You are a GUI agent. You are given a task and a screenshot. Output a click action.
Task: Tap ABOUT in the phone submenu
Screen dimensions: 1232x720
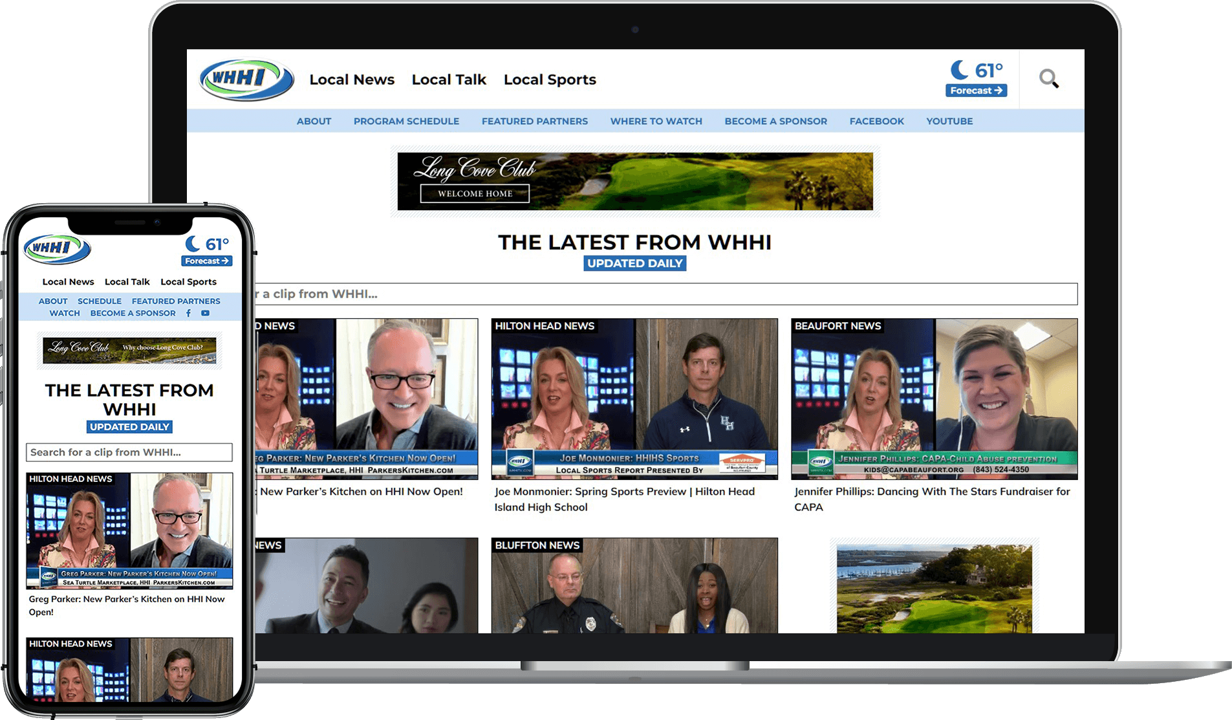tap(53, 301)
